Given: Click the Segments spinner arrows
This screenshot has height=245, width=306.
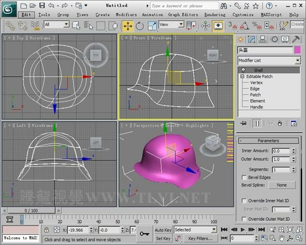Looking at the screenshot, I should 293,169.
